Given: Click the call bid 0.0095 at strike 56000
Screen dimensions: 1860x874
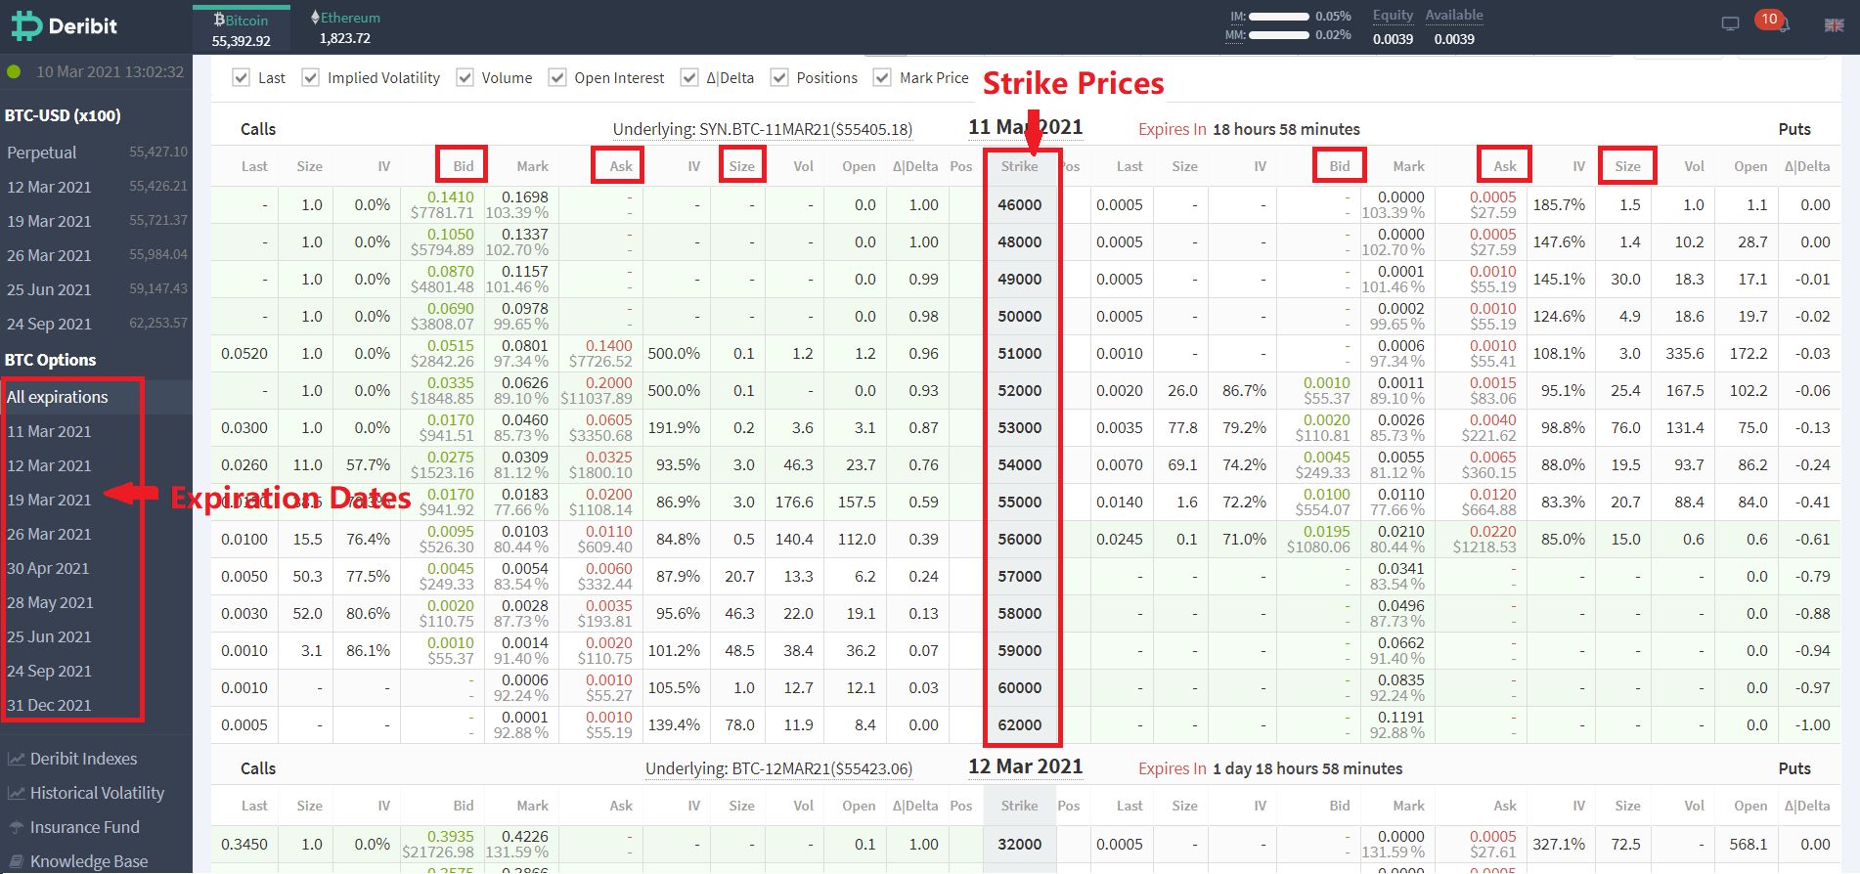Looking at the screenshot, I should (x=450, y=532).
